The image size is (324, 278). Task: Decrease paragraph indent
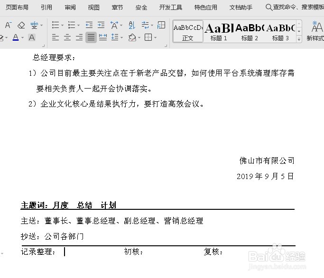coord(89,25)
